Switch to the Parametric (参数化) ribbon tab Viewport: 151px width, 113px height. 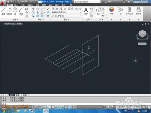[30, 5]
